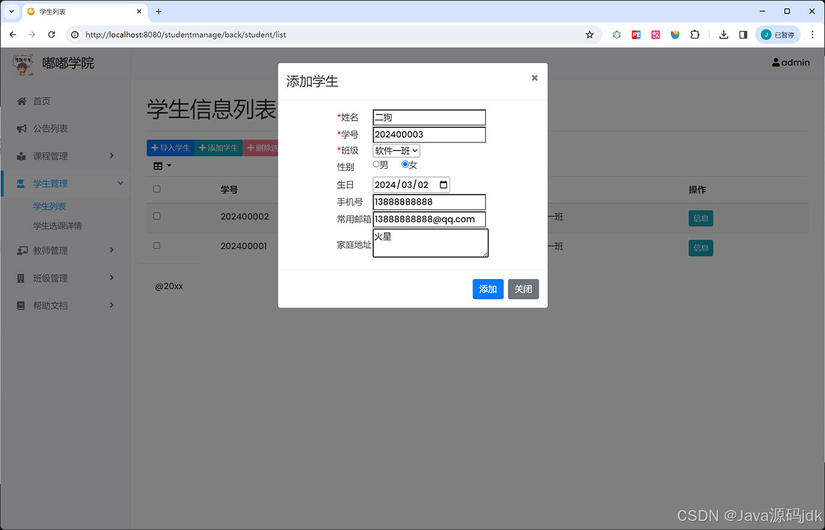Viewport: 825px width, 530px height.
Task: Click 信息 button for student 202400001
Action: click(x=701, y=248)
